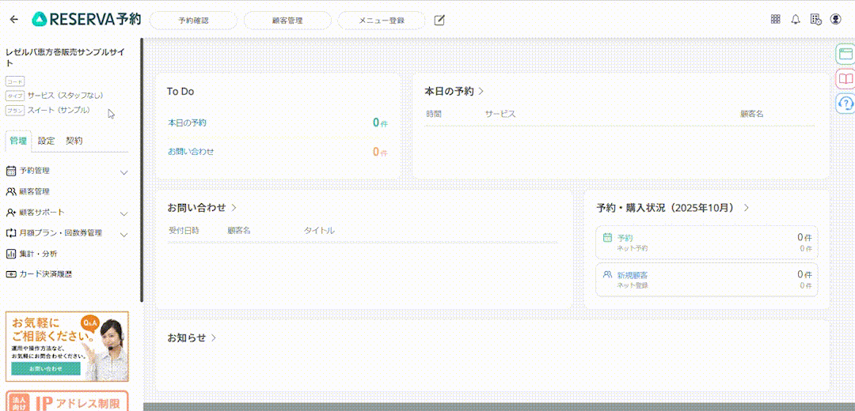Open the 予約 status card
This screenshot has width=855, height=411.
(x=707, y=242)
